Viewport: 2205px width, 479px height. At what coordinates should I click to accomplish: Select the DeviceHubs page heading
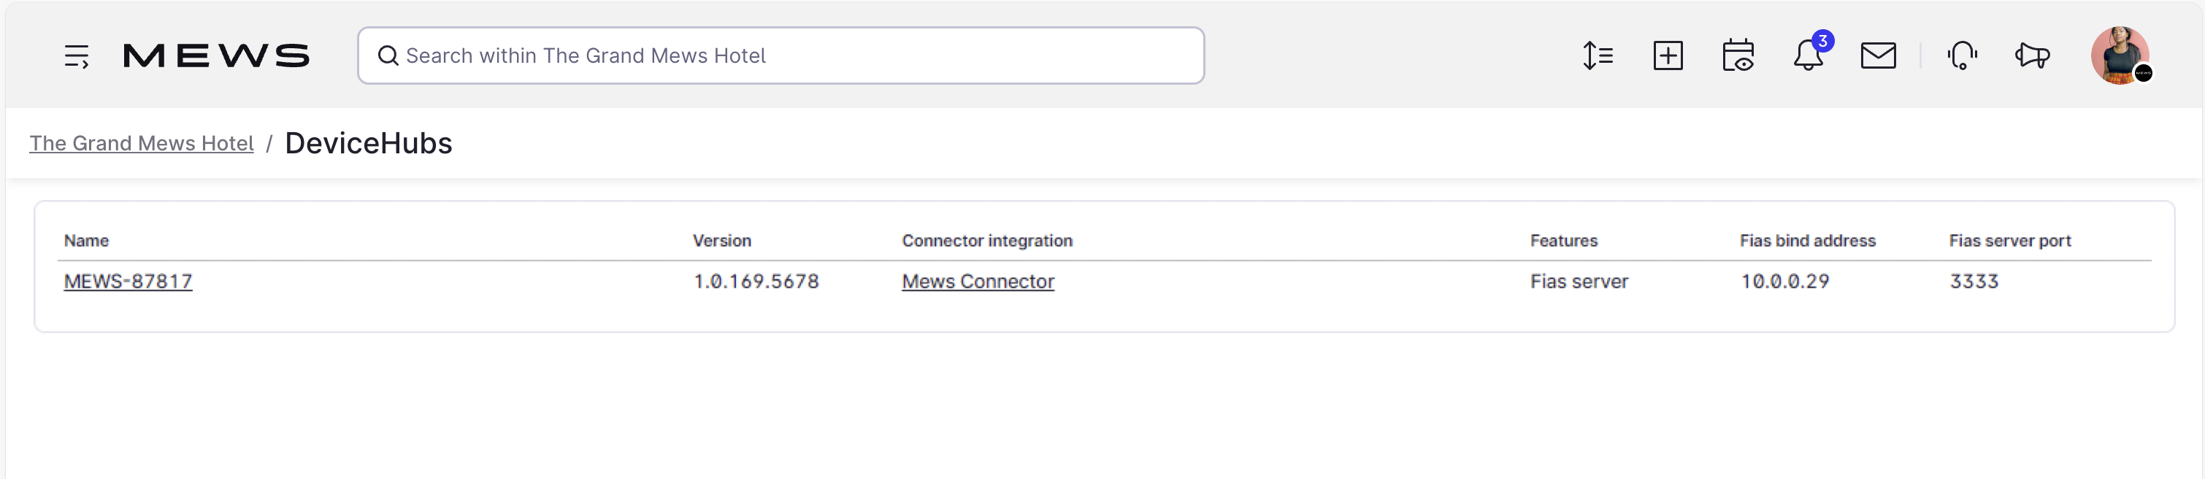click(x=368, y=143)
